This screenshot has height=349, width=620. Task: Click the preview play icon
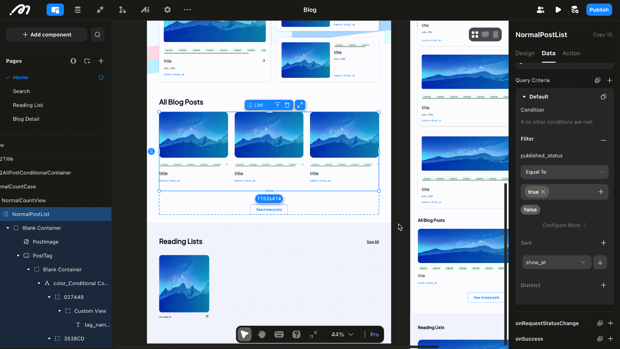tap(558, 10)
